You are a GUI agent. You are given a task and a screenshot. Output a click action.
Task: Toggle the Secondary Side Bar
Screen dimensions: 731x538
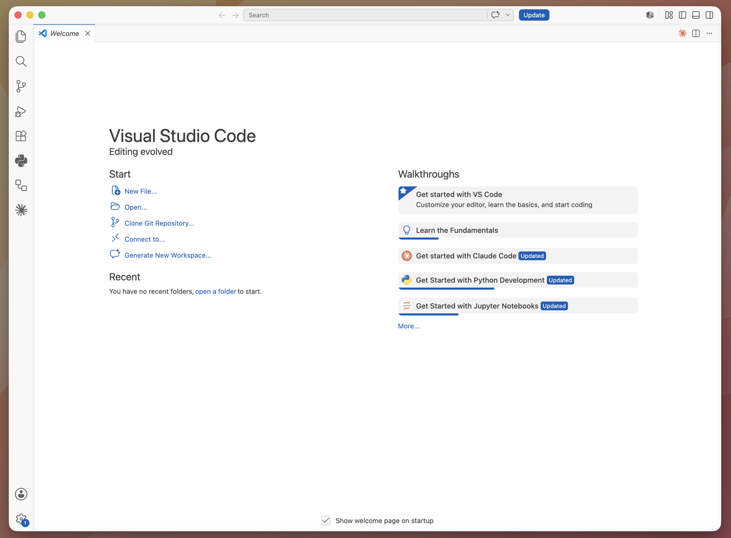click(x=710, y=15)
